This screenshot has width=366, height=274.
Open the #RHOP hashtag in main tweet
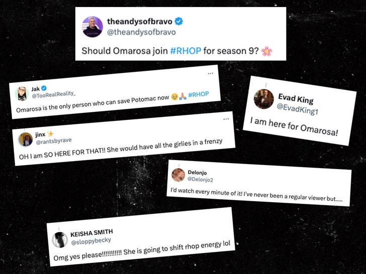click(x=186, y=51)
